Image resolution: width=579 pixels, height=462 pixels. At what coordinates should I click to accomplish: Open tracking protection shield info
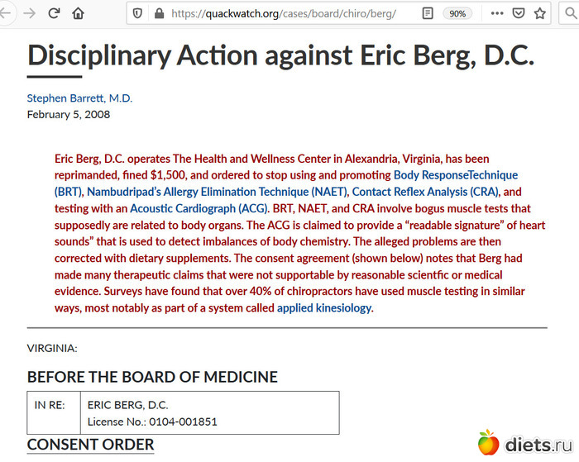pos(138,13)
